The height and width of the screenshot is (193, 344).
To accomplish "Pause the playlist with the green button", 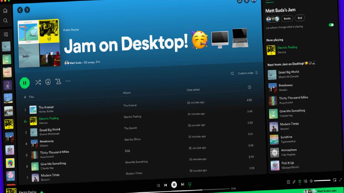I will click(x=24, y=83).
